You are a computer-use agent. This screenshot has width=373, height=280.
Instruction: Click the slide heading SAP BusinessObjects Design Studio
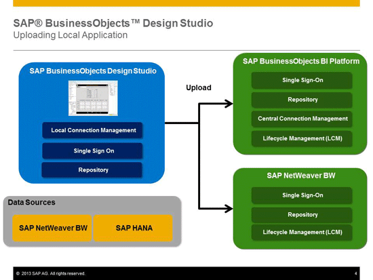click(x=113, y=23)
